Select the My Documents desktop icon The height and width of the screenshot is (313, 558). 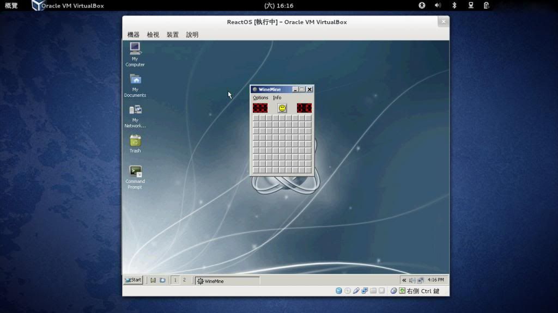(x=135, y=85)
